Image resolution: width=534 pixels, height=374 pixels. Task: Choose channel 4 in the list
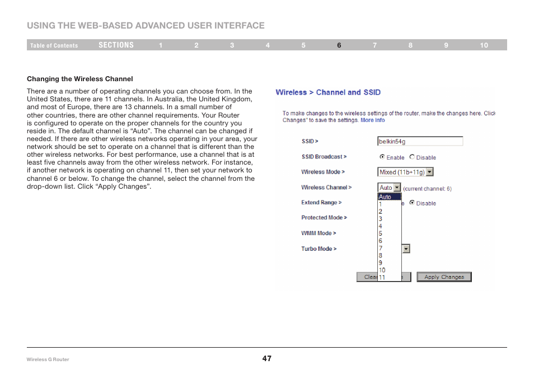point(390,226)
